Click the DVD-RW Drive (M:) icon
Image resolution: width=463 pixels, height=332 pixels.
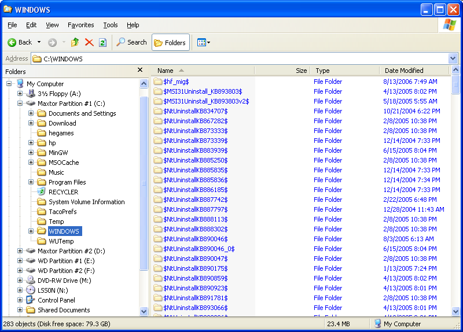click(x=31, y=281)
